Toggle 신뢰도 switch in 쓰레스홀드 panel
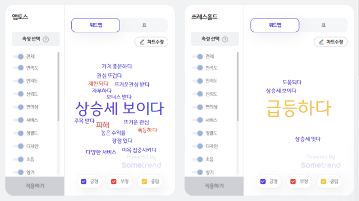This screenshot has height=201, width=359. [197, 94]
